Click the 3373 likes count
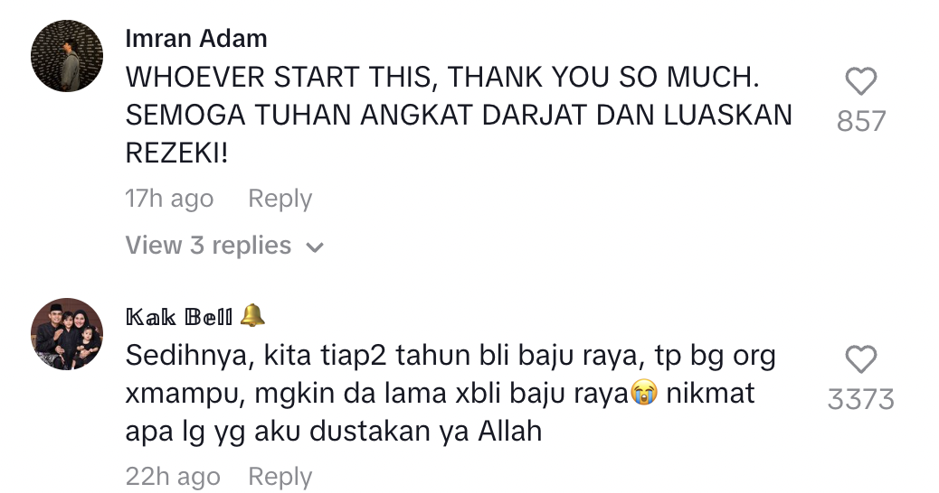 click(x=860, y=399)
